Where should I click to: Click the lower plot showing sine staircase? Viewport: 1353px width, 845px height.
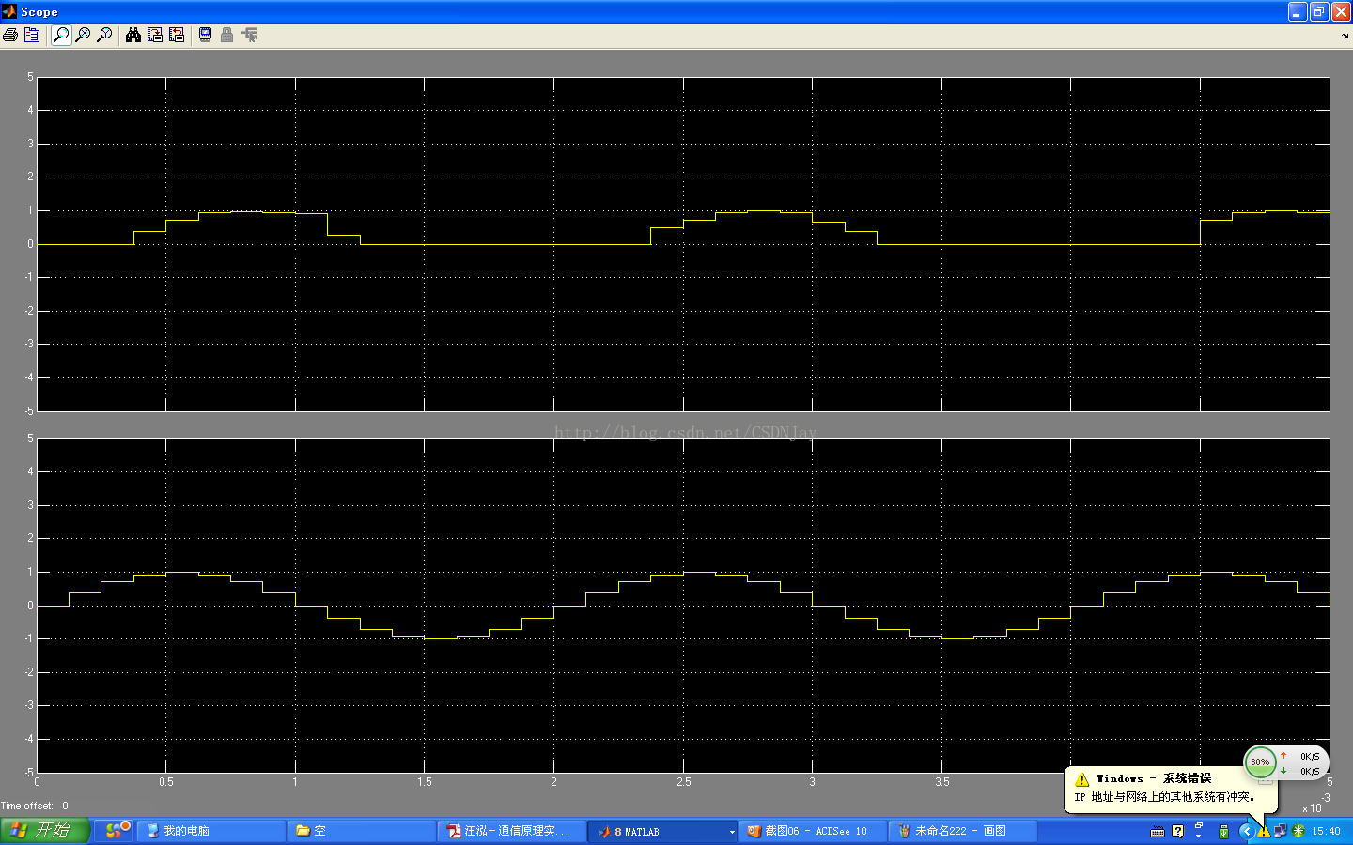[683, 606]
